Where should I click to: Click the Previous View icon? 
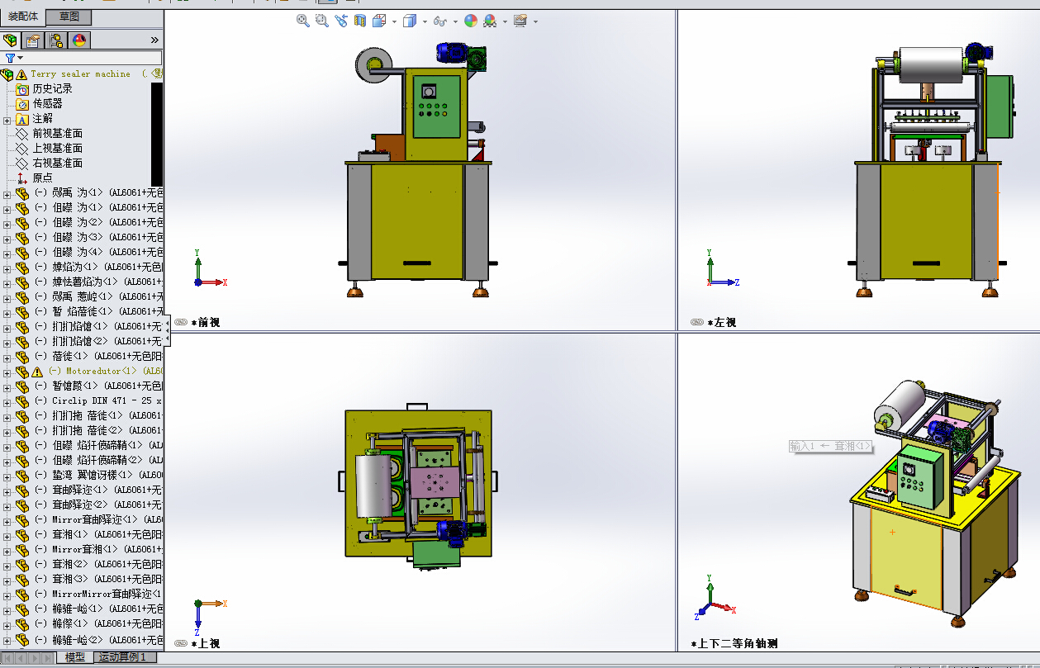coord(341,21)
